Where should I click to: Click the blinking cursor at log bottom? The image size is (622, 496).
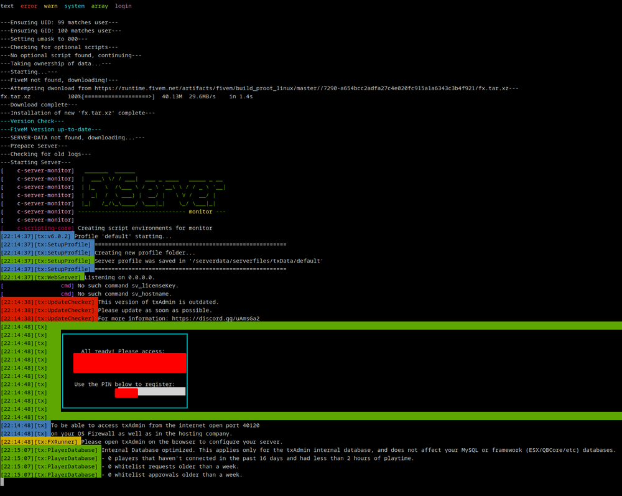tap(2, 482)
